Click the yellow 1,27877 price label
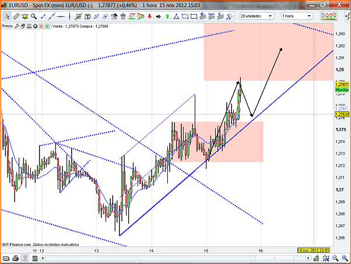This screenshot has width=351, height=264. pyautogui.click(x=342, y=85)
